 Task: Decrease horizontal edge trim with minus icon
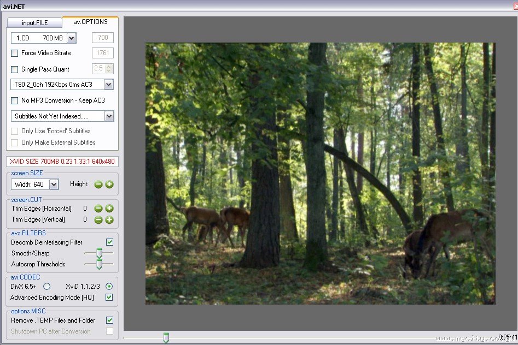coord(98,209)
